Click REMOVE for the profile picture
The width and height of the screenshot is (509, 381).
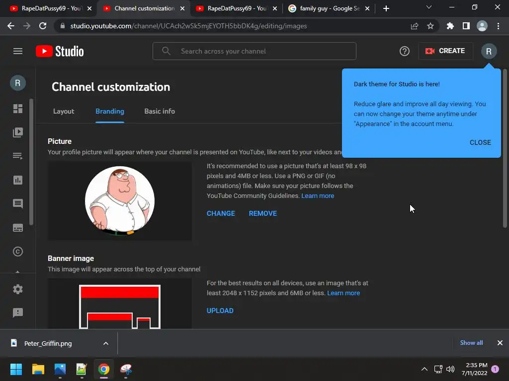(262, 213)
